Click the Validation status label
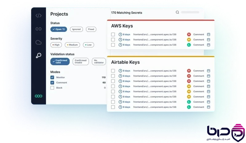The width and height of the screenshot is (246, 143). (x=62, y=54)
